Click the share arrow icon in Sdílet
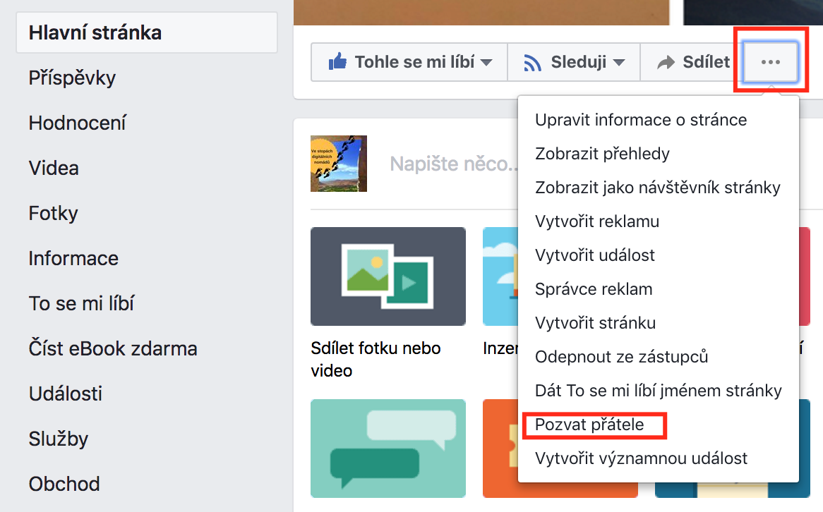823x512 pixels. coord(667,61)
